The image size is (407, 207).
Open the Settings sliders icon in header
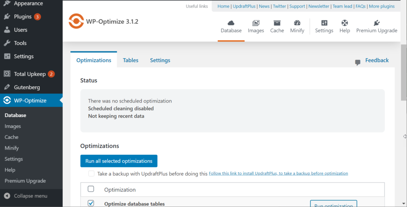point(324,23)
